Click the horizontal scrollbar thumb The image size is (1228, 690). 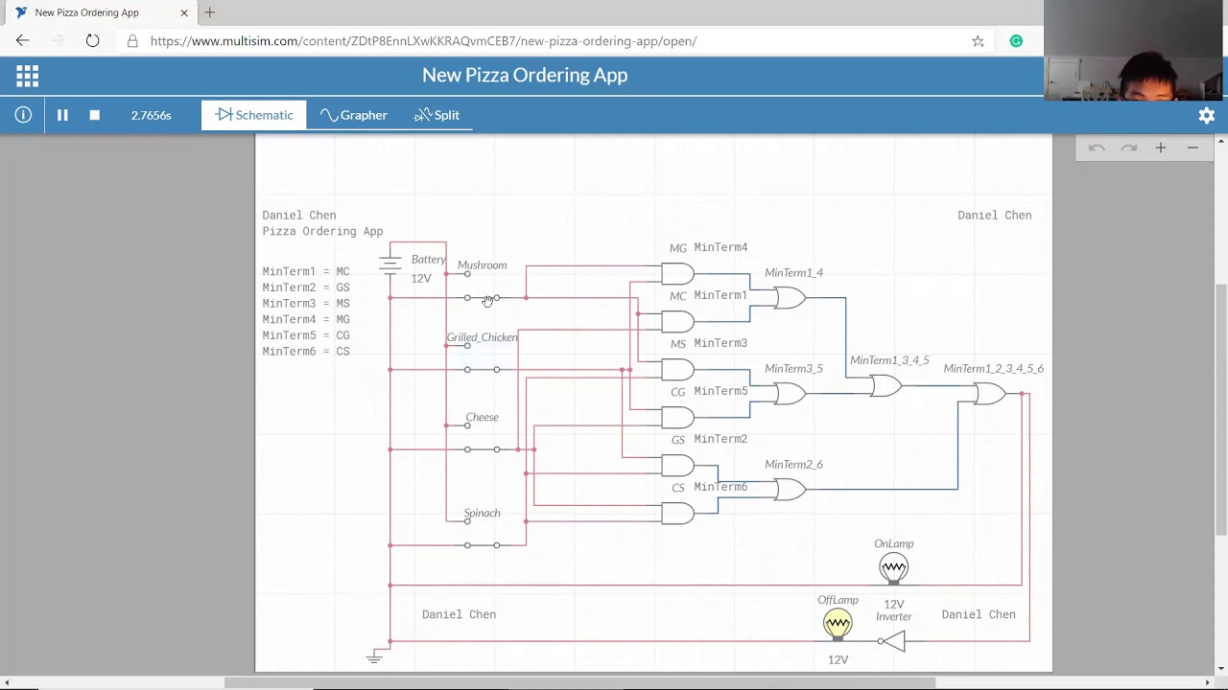point(579,683)
